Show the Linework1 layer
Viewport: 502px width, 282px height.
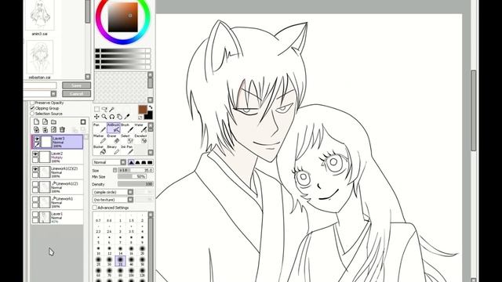(35, 199)
